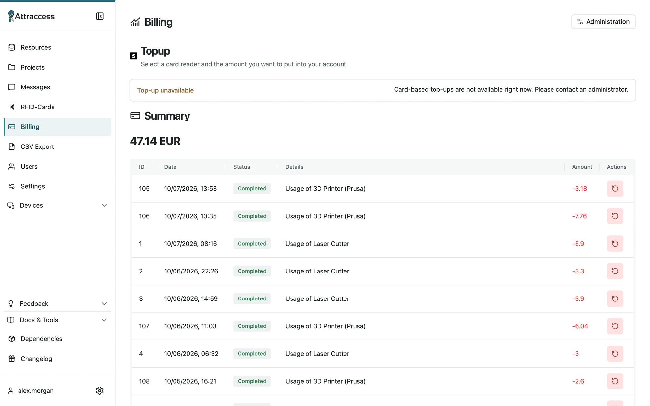Viewport: 650px width, 406px height.
Task: Refund transaction 105 with the undo icon
Action: 615,188
